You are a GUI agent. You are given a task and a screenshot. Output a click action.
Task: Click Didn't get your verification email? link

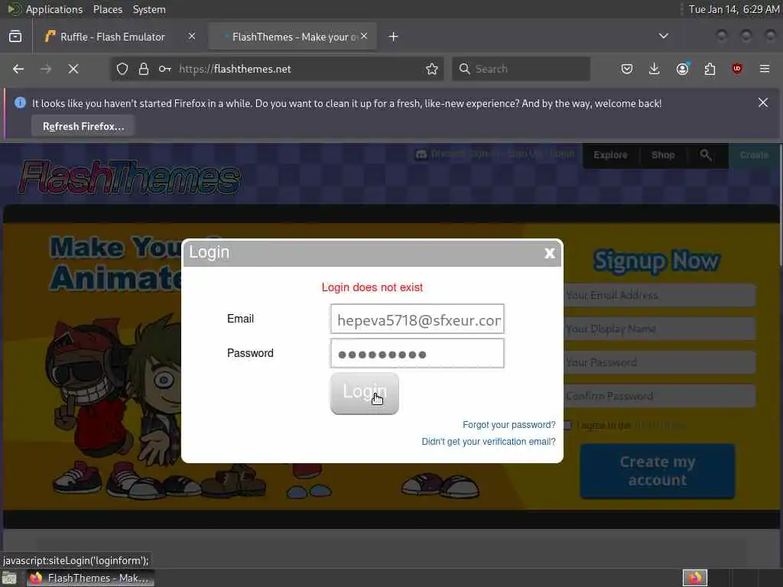pyautogui.click(x=489, y=442)
